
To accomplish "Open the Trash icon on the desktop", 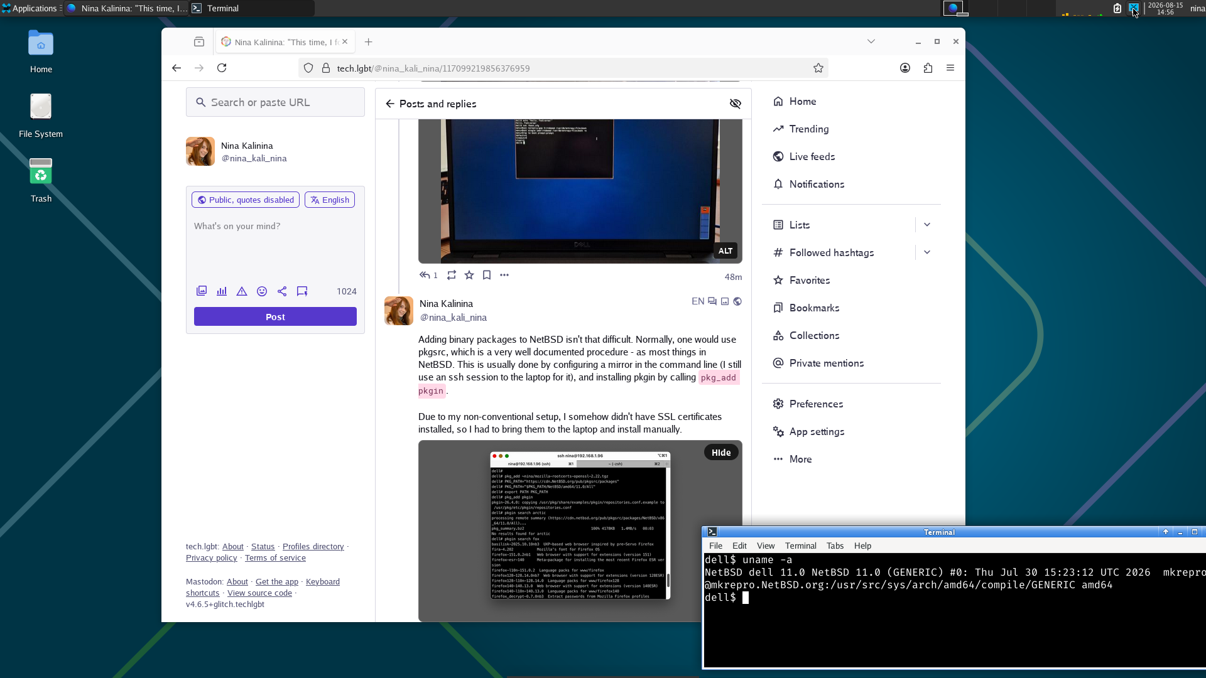I will 41,180.
